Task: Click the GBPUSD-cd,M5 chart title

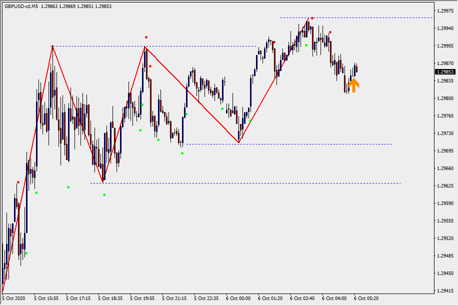Action: [x=21, y=6]
